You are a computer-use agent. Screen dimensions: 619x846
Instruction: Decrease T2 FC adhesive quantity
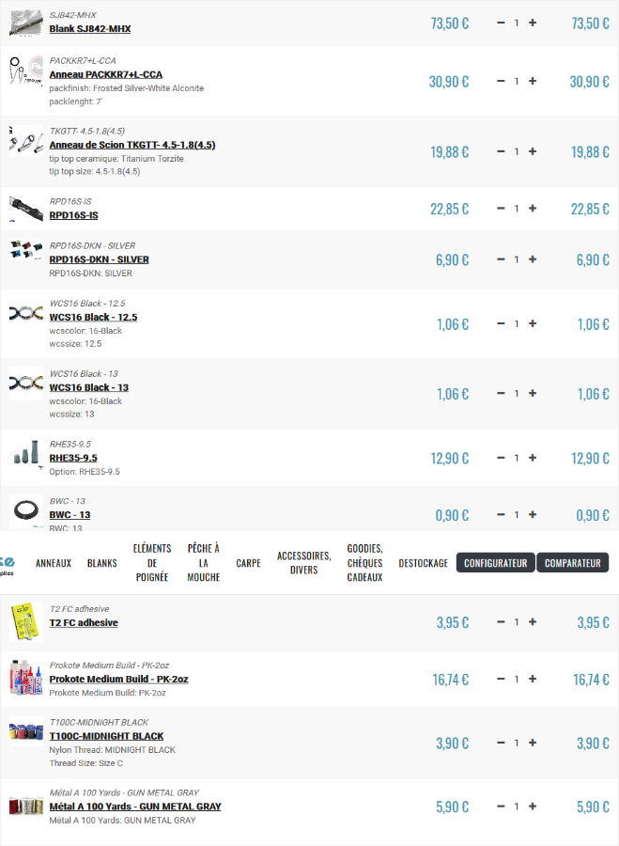pos(501,622)
